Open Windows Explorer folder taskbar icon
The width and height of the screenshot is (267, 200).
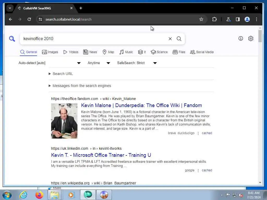tap(54, 195)
